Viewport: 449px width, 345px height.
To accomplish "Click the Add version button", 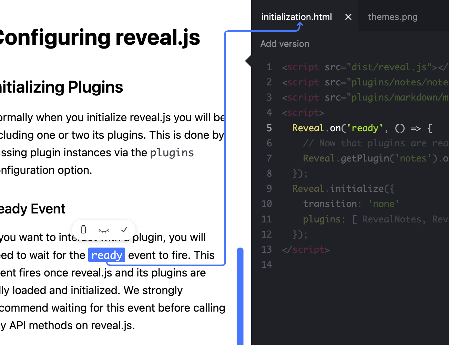I will pos(285,44).
